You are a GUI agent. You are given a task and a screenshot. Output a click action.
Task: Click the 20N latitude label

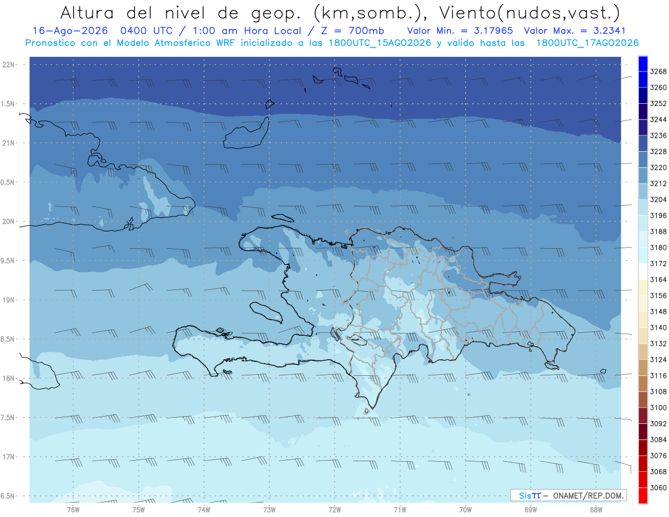(9, 222)
